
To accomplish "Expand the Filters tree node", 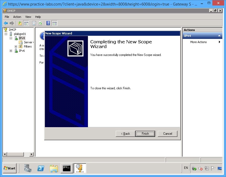I will tap(15, 46).
